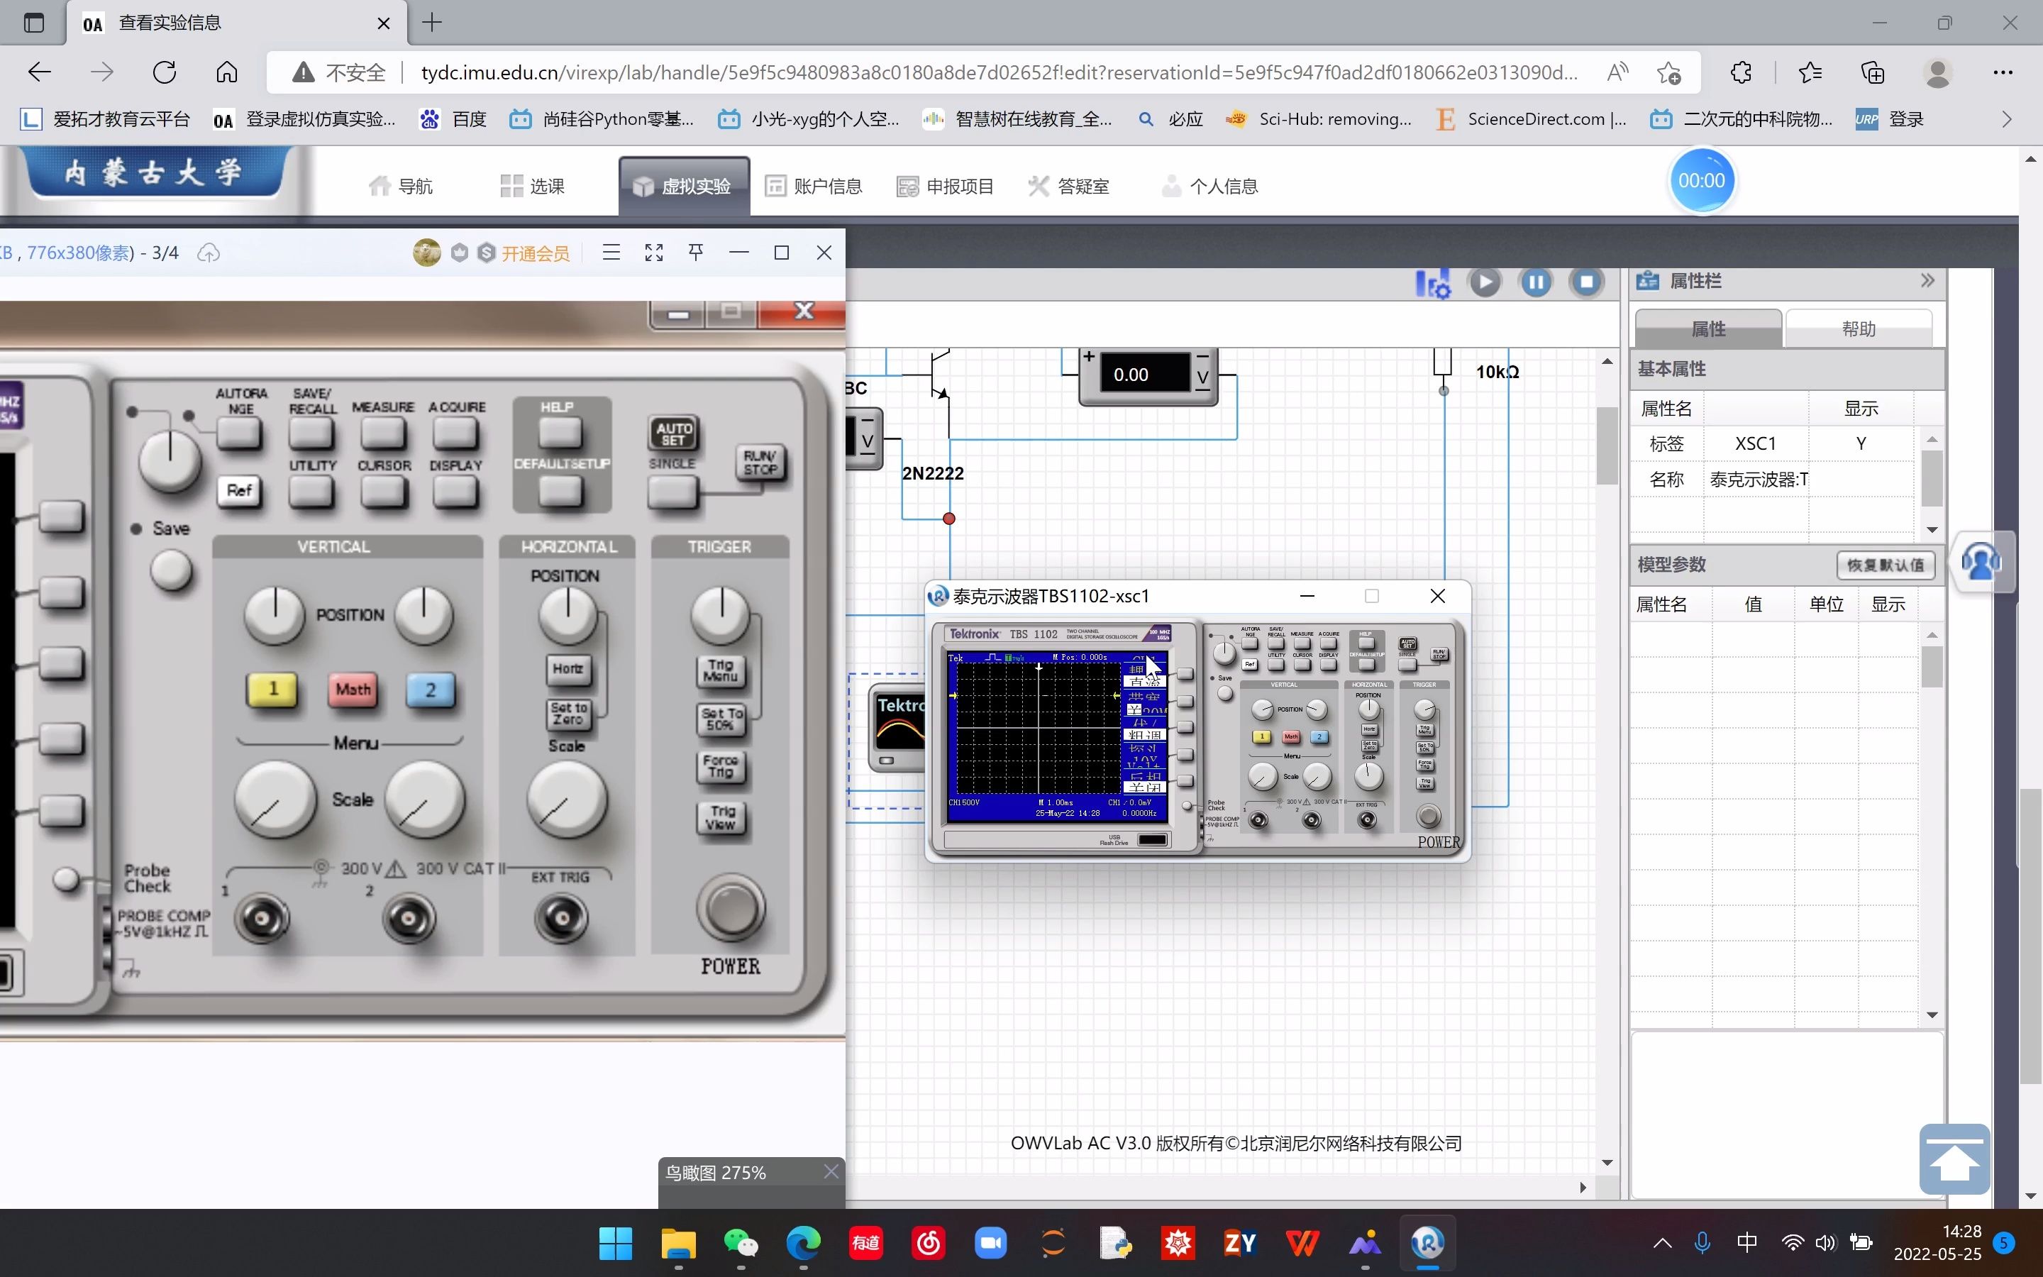Stop the simulation
The image size is (2043, 1277).
click(x=1586, y=282)
